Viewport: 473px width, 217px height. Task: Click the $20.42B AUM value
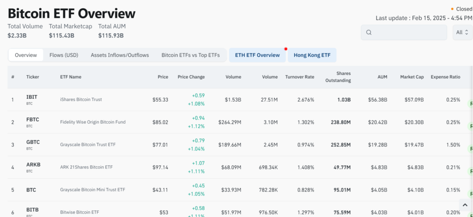[378, 122]
